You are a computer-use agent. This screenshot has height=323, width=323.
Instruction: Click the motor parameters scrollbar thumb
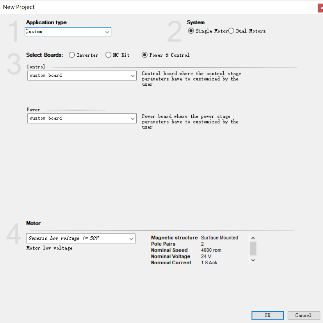[253, 248]
